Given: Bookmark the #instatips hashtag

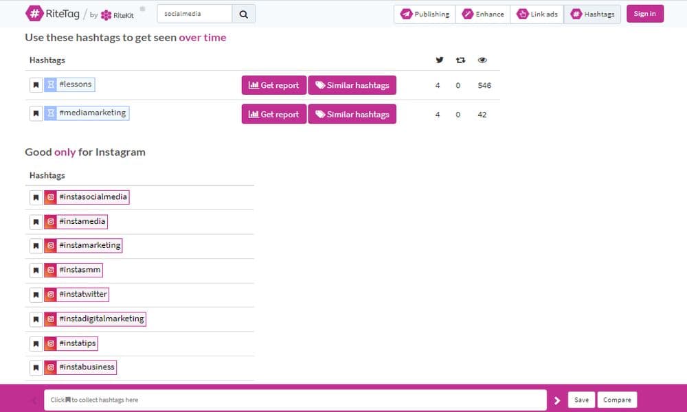Looking at the screenshot, I should pos(36,344).
